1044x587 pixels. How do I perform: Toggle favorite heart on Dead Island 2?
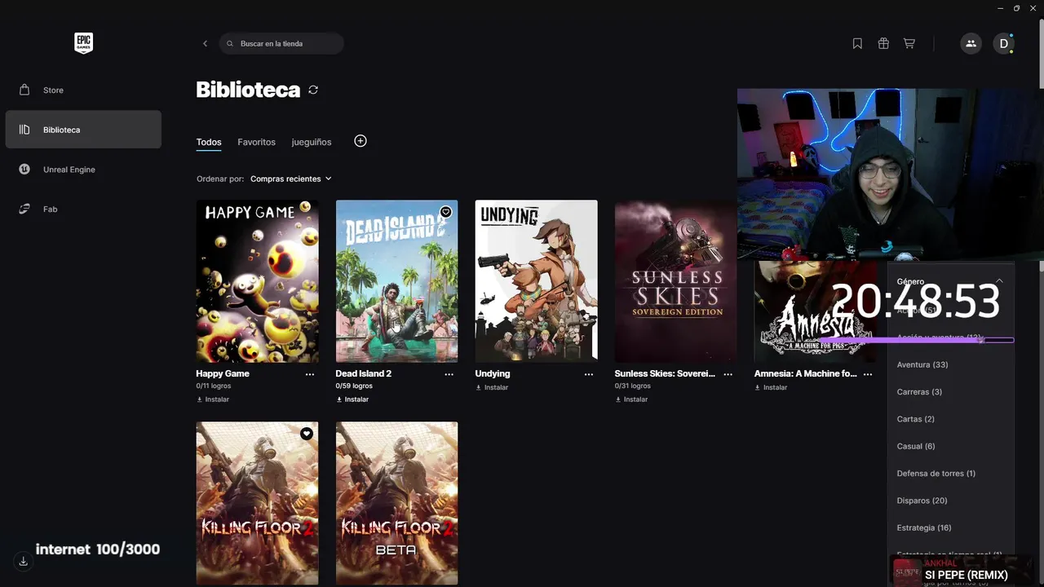(x=446, y=212)
